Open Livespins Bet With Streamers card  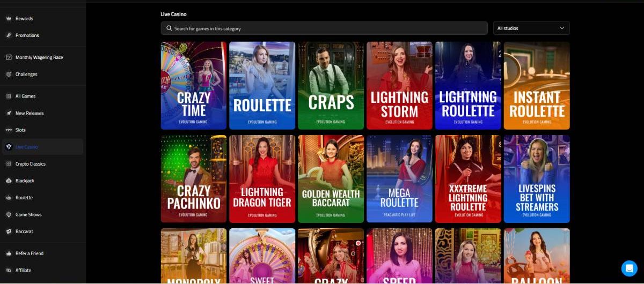click(537, 179)
